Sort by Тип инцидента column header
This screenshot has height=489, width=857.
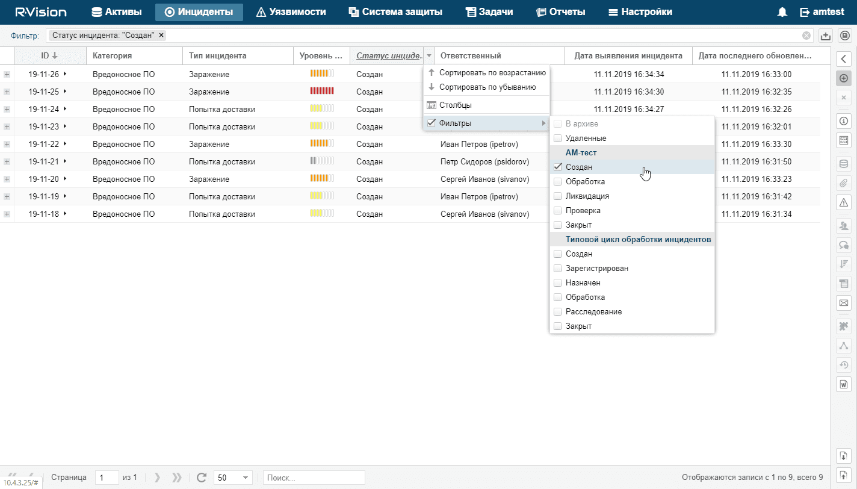point(238,56)
